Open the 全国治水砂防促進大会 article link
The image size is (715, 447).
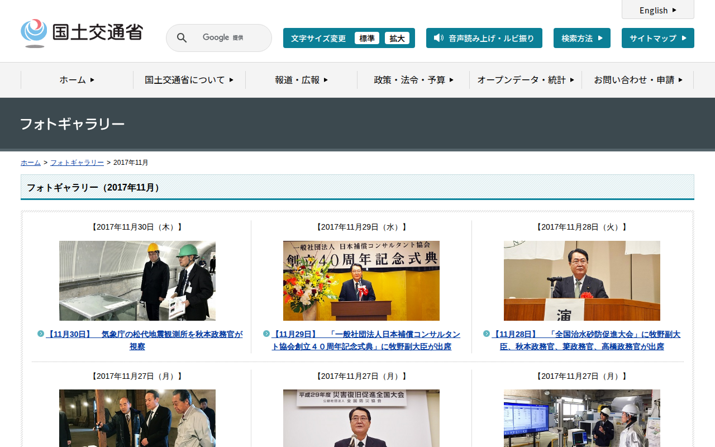(586, 340)
